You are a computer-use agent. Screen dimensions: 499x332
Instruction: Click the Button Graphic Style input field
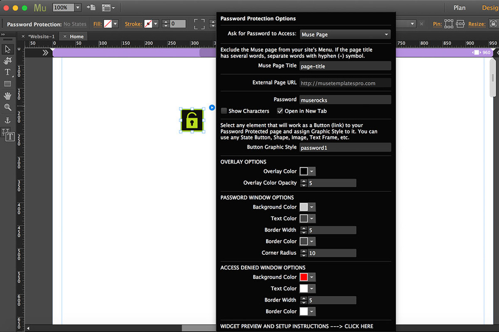point(345,147)
